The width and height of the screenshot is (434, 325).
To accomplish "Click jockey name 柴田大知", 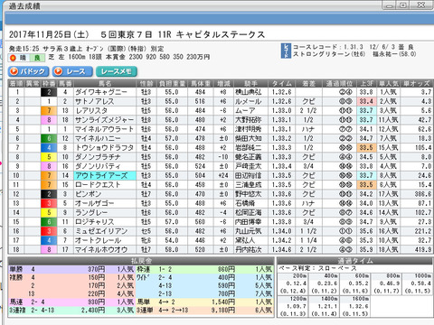I will pos(248,139).
